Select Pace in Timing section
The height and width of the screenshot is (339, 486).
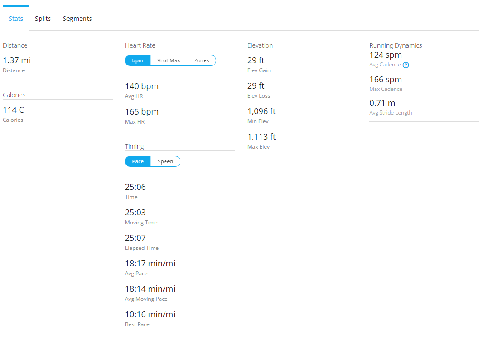click(138, 161)
